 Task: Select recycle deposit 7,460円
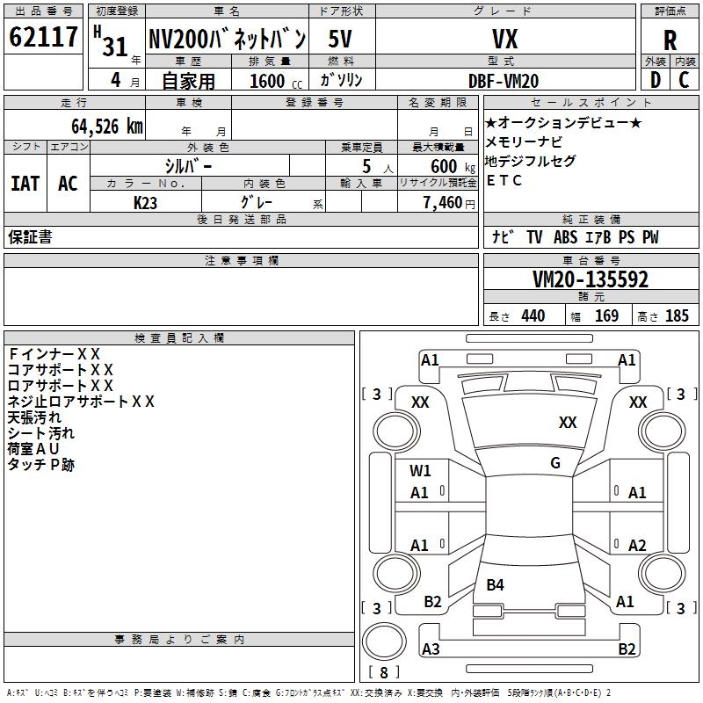tap(449, 203)
